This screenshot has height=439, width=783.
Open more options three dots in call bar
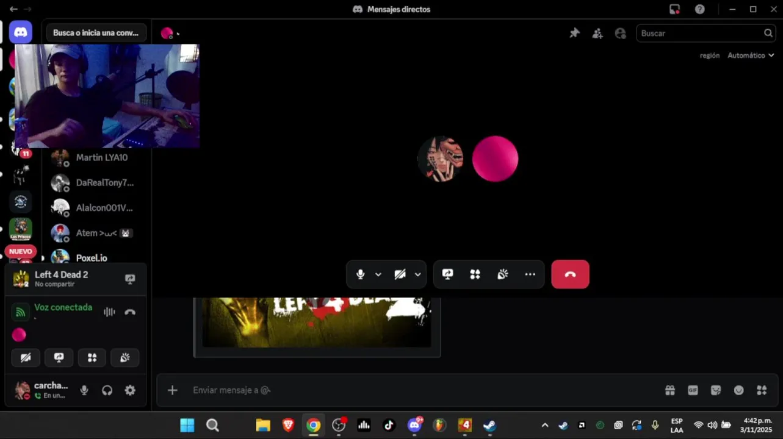tap(530, 274)
